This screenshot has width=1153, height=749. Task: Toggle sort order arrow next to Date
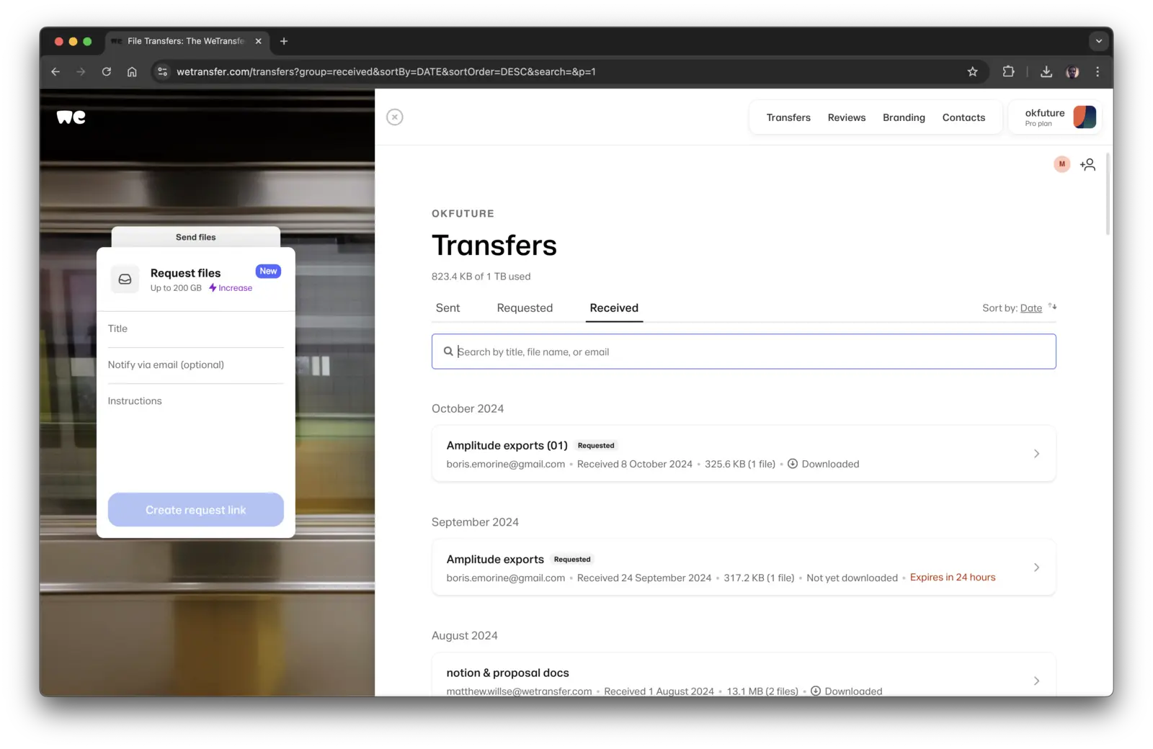pos(1052,307)
